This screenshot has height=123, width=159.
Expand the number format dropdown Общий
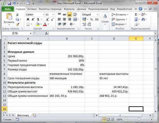point(98,14)
